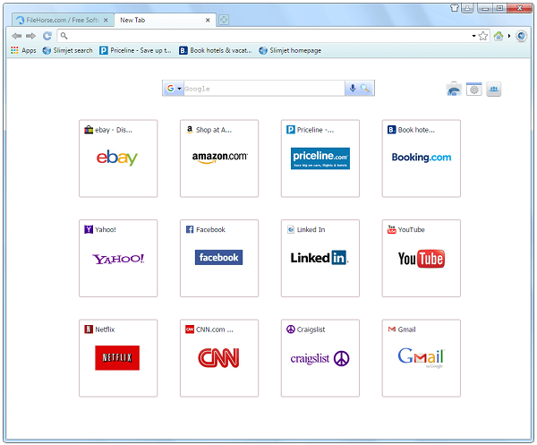The height and width of the screenshot is (445, 537).
Task: Click the Booking B favicon on tile
Action: tap(391, 130)
